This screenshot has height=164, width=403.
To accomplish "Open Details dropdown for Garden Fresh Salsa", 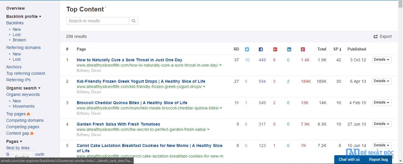I will point(381,124).
